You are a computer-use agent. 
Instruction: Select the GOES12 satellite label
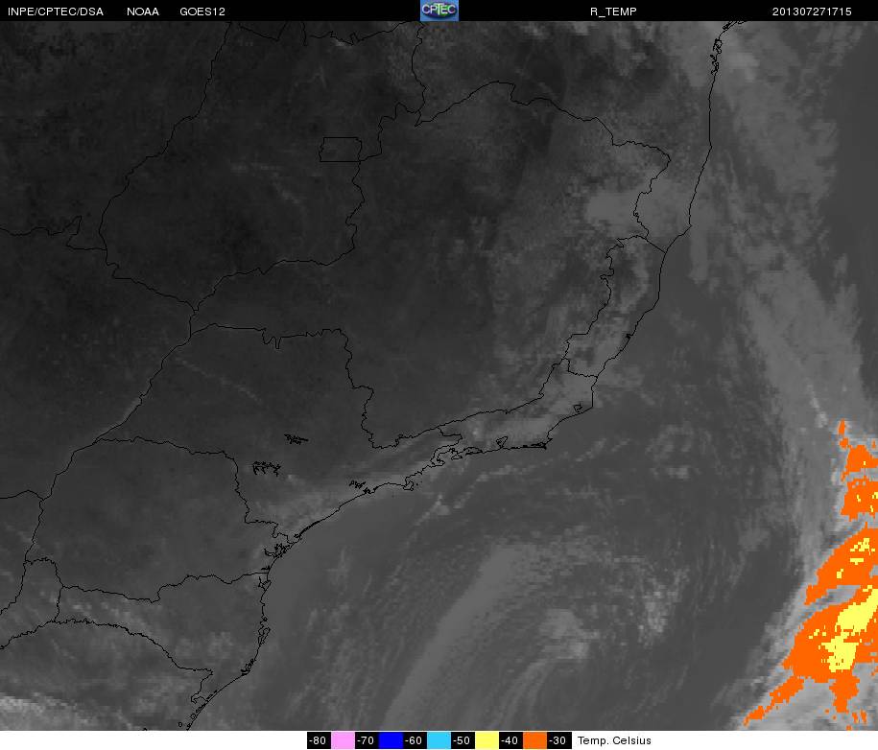tap(202, 12)
